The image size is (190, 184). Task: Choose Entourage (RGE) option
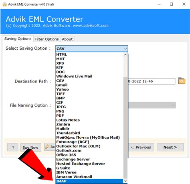tap(89, 142)
